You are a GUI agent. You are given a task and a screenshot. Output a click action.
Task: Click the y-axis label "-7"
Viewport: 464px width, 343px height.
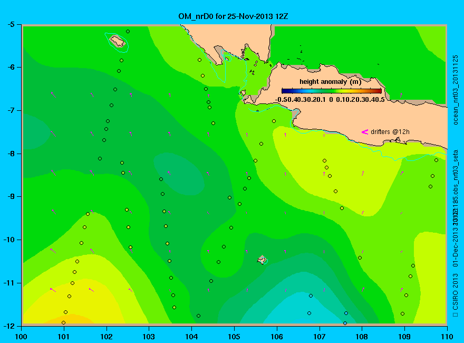click(x=10, y=110)
